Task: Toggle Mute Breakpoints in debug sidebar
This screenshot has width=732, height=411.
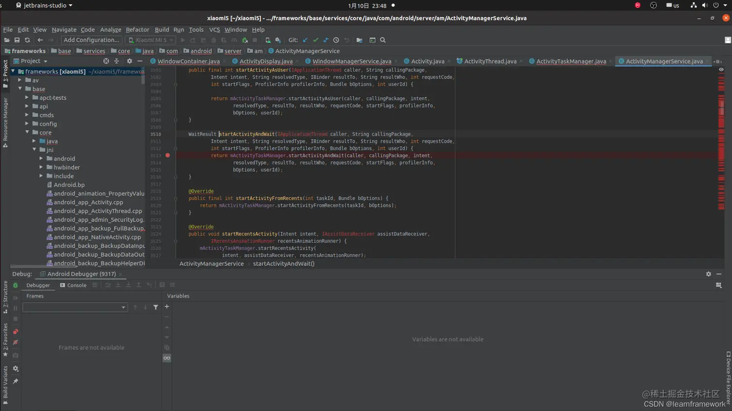Action: pyautogui.click(x=15, y=342)
